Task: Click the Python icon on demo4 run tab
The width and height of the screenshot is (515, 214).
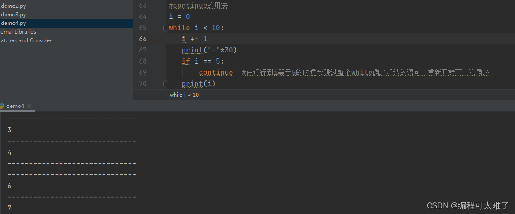Action: (2, 106)
